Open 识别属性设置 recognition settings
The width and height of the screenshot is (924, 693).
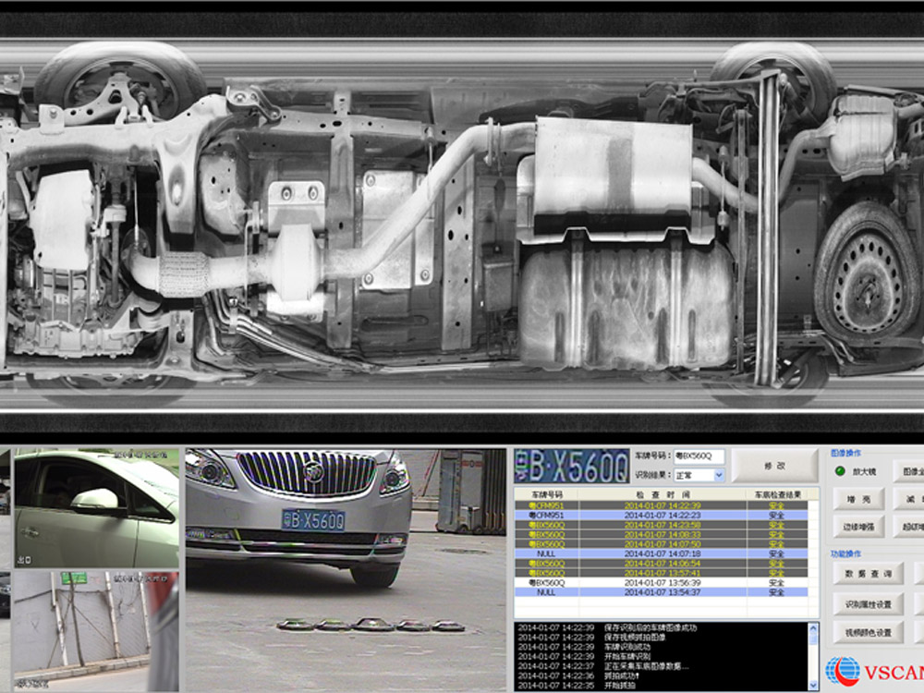pyautogui.click(x=868, y=603)
